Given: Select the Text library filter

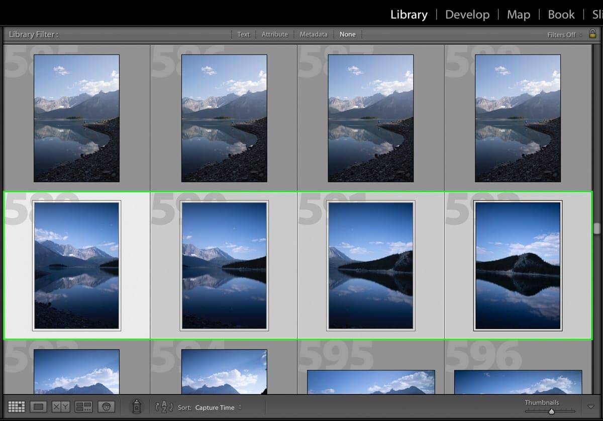Looking at the screenshot, I should (x=243, y=34).
